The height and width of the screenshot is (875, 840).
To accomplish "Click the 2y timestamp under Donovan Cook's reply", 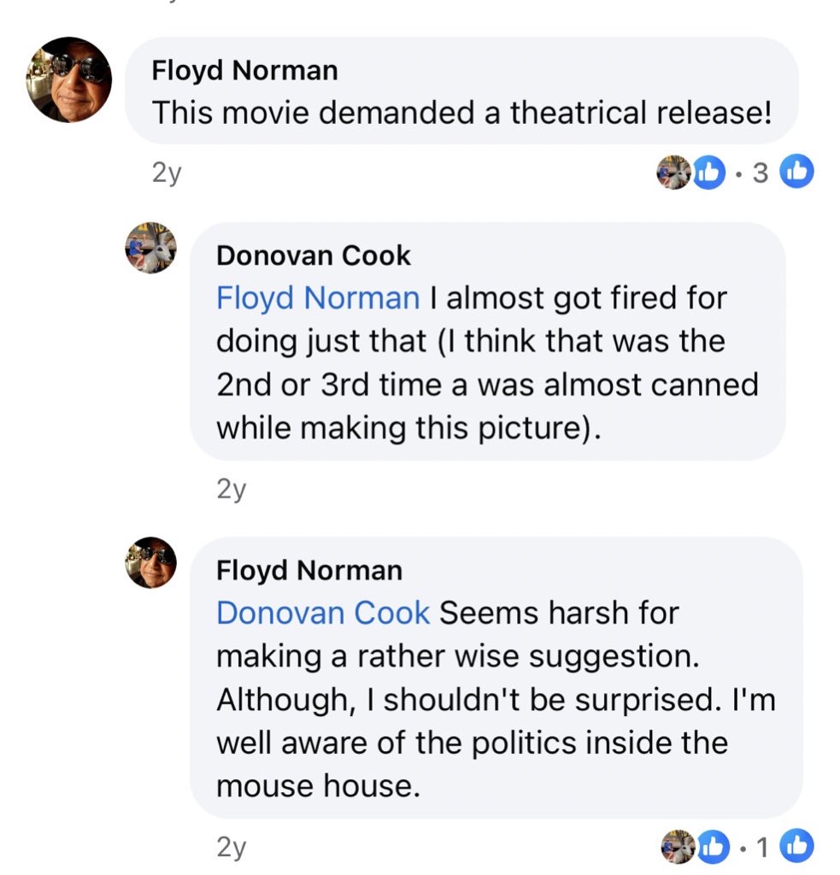I will 231,490.
